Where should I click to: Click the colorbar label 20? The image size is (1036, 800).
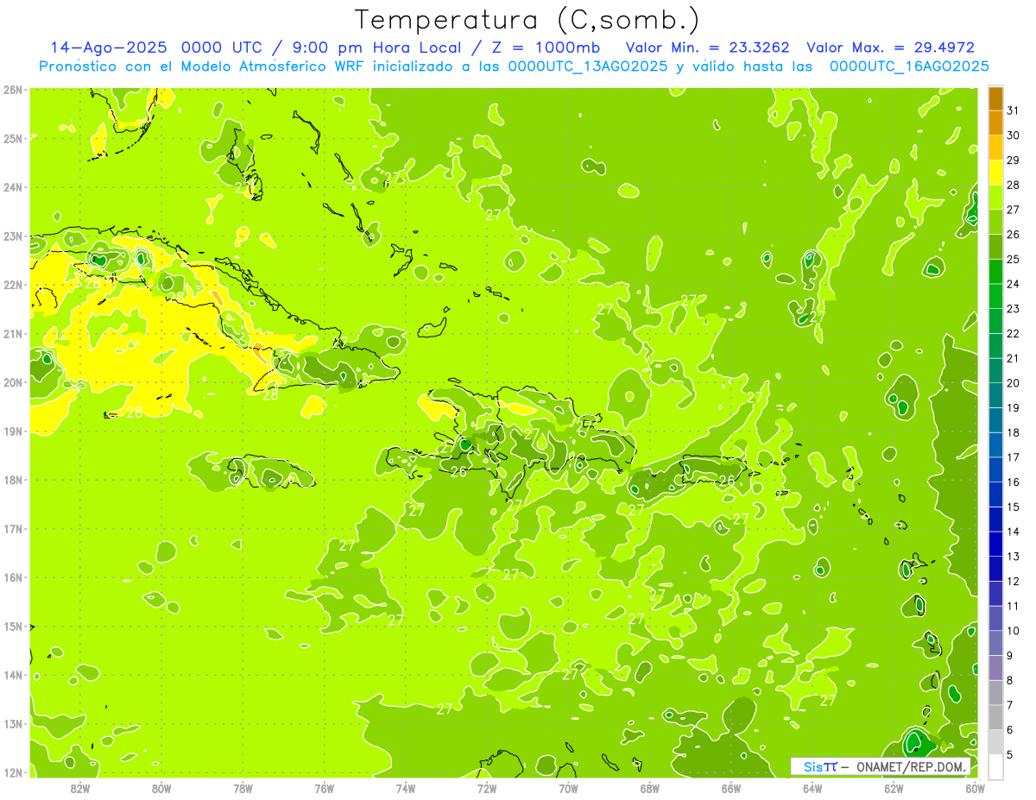[x=1014, y=383]
